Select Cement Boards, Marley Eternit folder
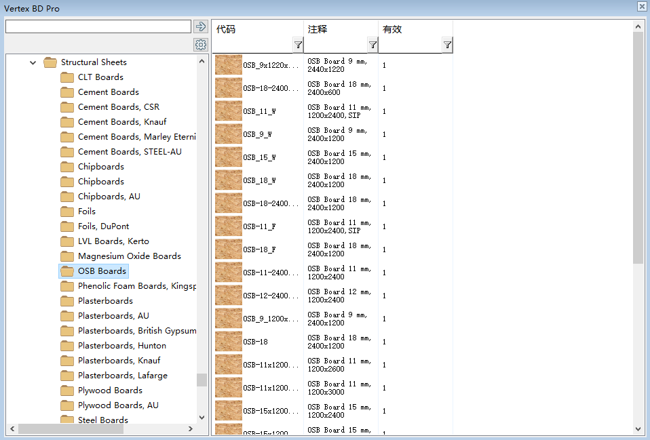The width and height of the screenshot is (650, 440). tap(137, 137)
